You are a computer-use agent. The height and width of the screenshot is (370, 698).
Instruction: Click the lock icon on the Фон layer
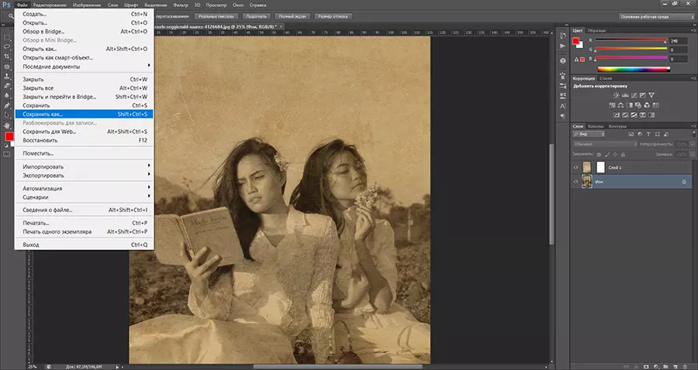683,181
